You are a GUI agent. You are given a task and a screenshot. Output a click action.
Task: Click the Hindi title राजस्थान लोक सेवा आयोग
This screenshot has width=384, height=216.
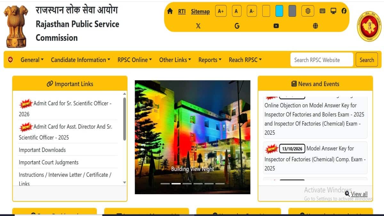click(x=77, y=10)
